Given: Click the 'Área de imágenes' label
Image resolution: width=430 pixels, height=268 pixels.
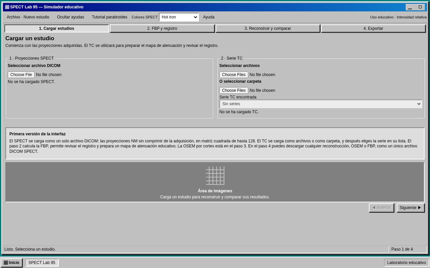Looking at the screenshot, I should 215,191.
